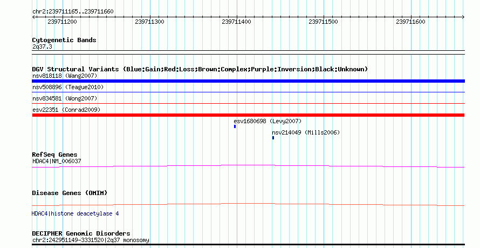Click the 239711500 ruler position label

click(x=323, y=22)
